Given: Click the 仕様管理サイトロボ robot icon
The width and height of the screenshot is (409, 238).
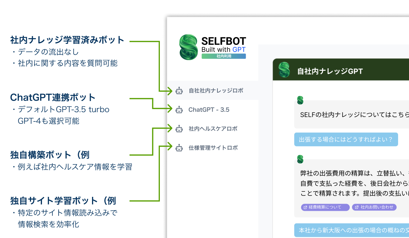Looking at the screenshot, I should point(180,148).
